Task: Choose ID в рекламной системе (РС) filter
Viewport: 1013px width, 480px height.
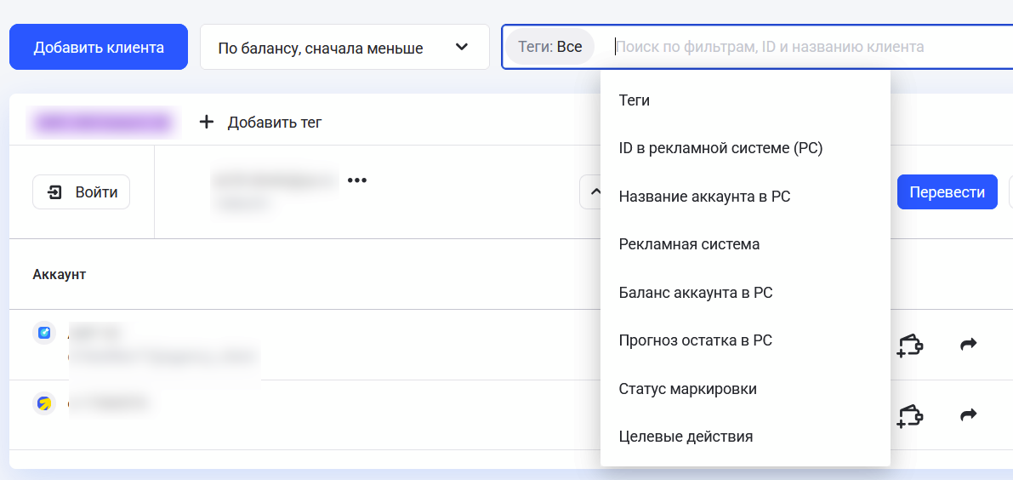Action: tap(745, 149)
